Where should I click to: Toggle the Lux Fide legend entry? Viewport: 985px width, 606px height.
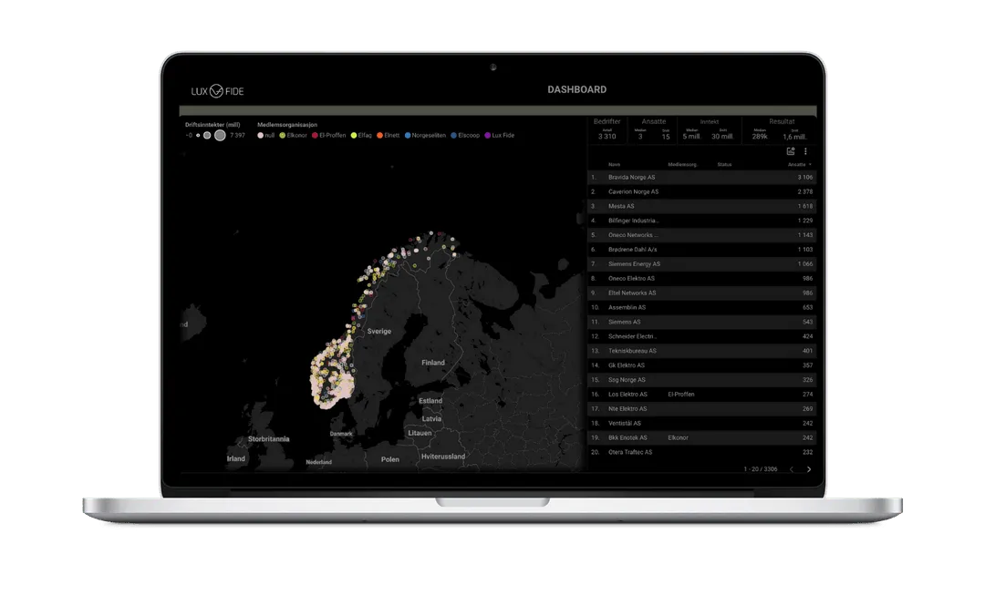[x=500, y=135]
